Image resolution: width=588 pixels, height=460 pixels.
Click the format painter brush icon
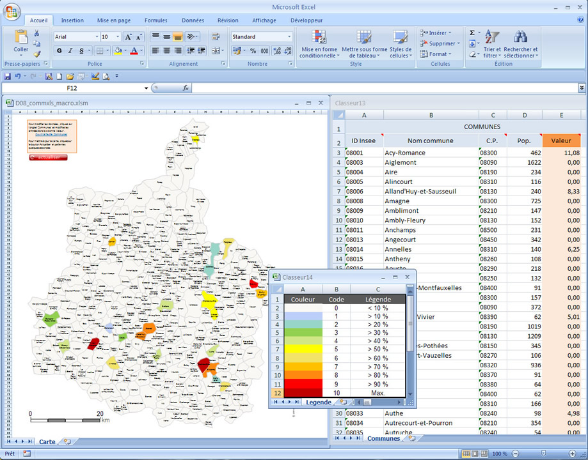point(36,54)
